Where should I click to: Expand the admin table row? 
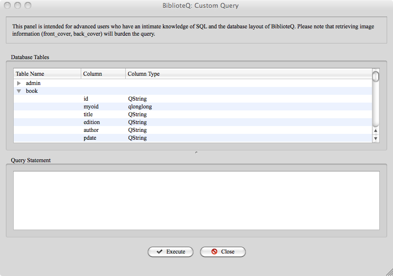19,83
